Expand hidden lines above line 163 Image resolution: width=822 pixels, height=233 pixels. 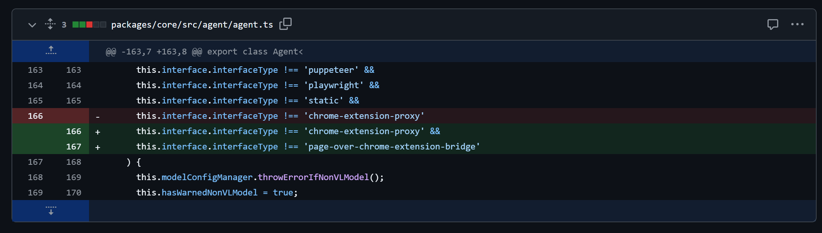point(51,51)
